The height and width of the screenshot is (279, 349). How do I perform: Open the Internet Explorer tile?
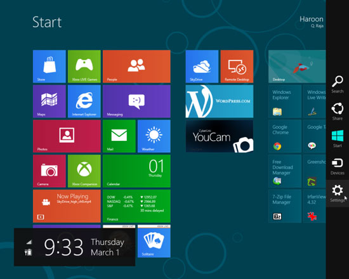coord(84,101)
